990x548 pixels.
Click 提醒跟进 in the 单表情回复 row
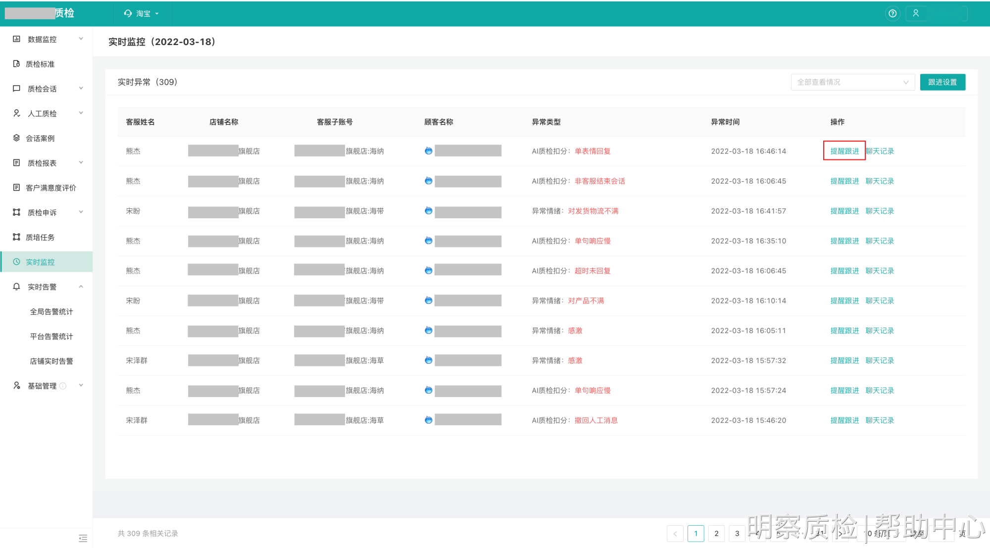[844, 151]
